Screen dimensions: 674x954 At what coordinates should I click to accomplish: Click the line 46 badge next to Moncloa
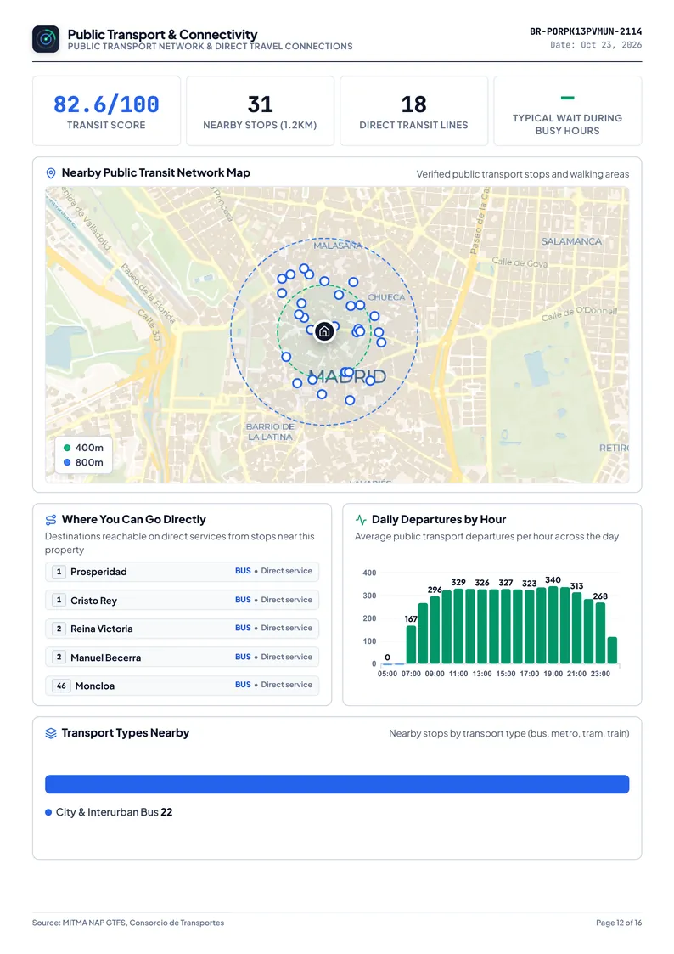[61, 686]
